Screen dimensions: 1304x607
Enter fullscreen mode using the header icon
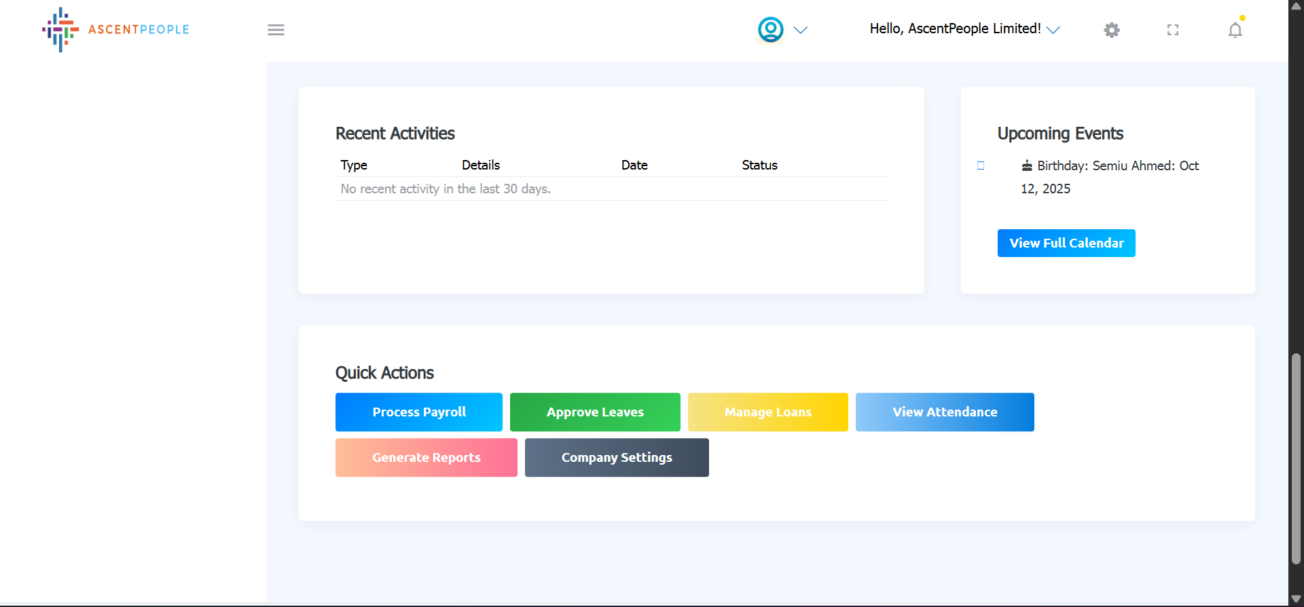click(x=1172, y=30)
